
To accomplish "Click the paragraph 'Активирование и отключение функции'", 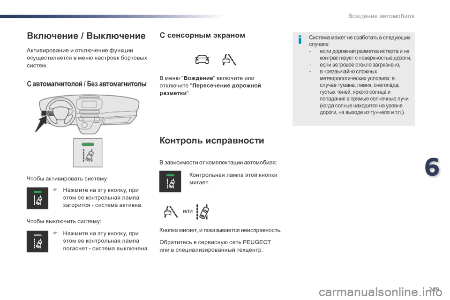I will [87, 58].
